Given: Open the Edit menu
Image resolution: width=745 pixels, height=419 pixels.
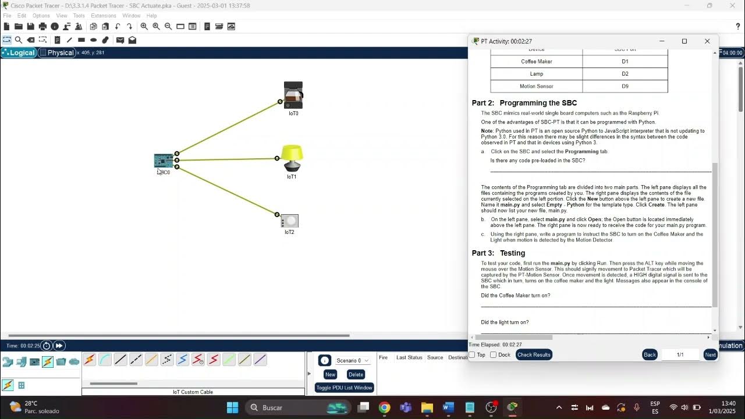Looking at the screenshot, I should [22, 16].
